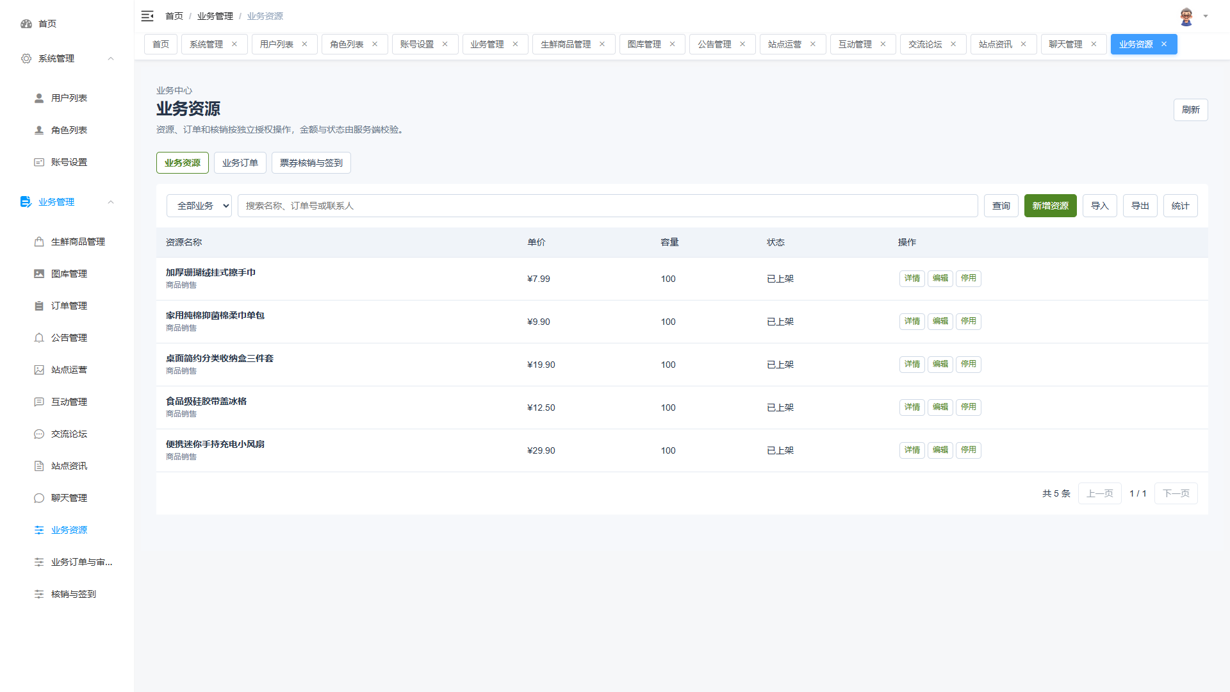Click the sliders icon for 业务资源
Viewport: 1230px width, 692px height.
pyautogui.click(x=39, y=530)
